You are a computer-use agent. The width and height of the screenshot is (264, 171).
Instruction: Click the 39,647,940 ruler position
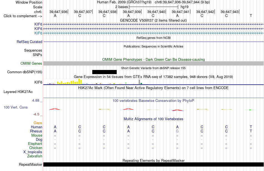[156, 12]
